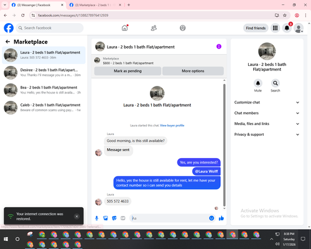Click 'Good morning, is this still available?' message
This screenshot has width=311, height=249.
pos(136,141)
